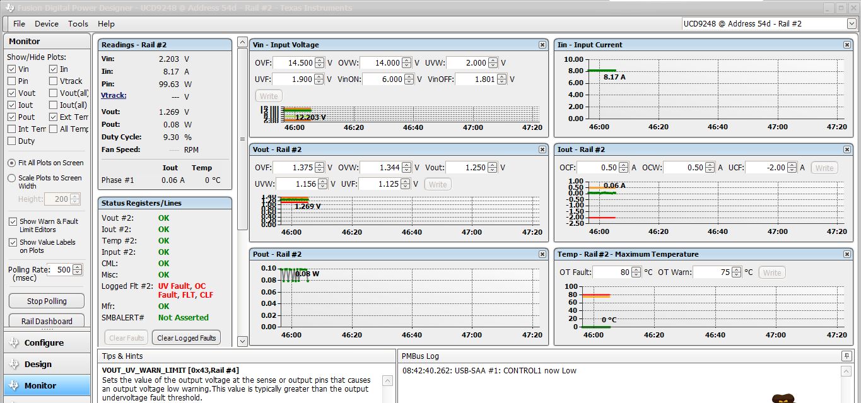Click the Clear Logged Faults button
The height and width of the screenshot is (403, 861).
[x=186, y=338]
